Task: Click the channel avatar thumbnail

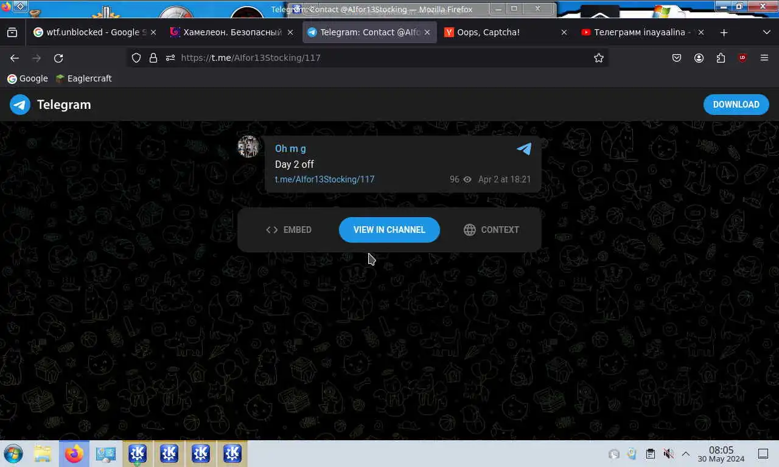Action: point(248,147)
